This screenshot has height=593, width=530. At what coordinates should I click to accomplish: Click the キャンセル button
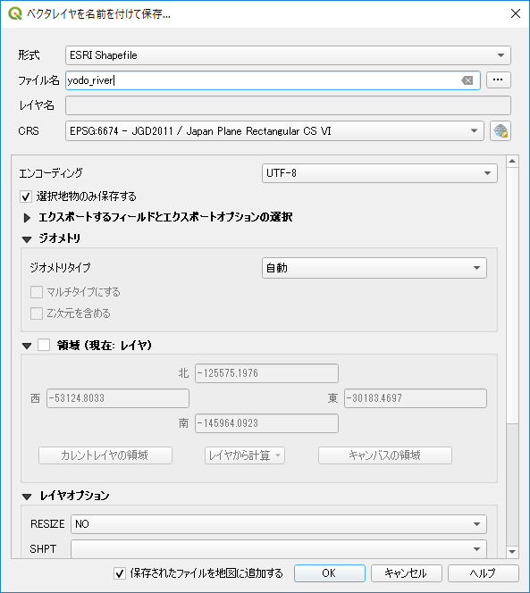coord(406,573)
